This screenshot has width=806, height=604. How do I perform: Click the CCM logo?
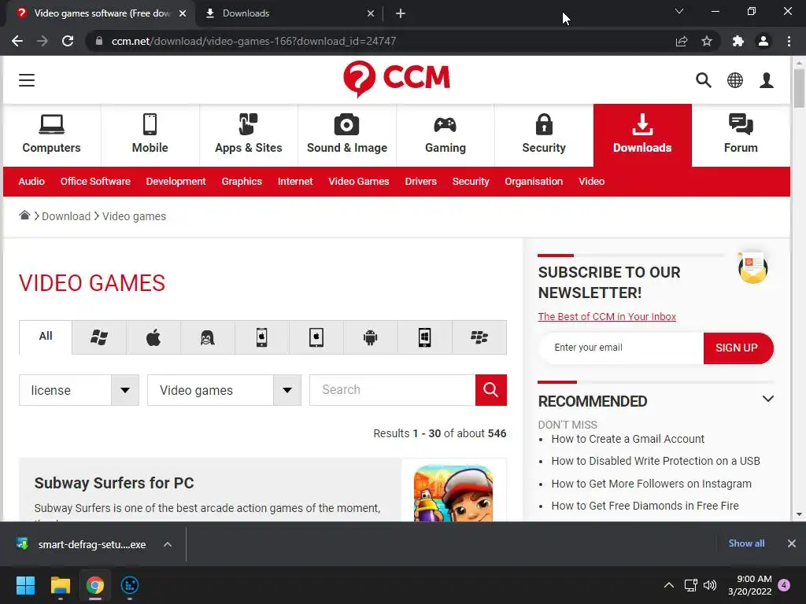pos(397,79)
